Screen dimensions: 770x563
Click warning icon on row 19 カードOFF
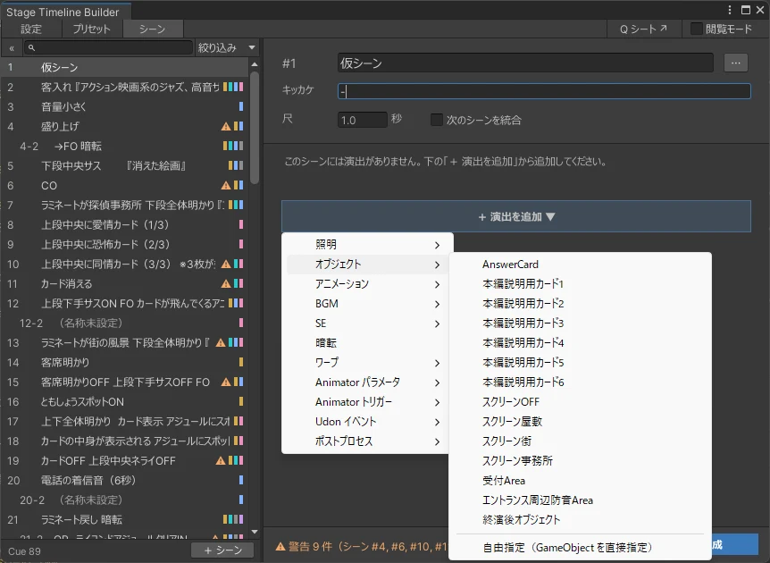point(221,460)
